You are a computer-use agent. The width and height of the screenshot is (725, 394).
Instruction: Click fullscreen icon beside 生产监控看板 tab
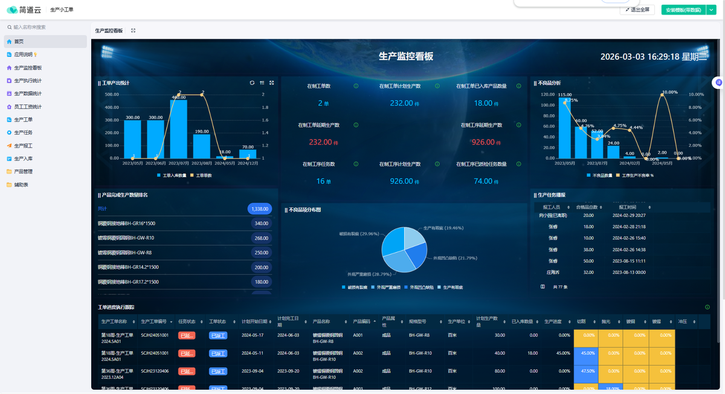tap(134, 30)
